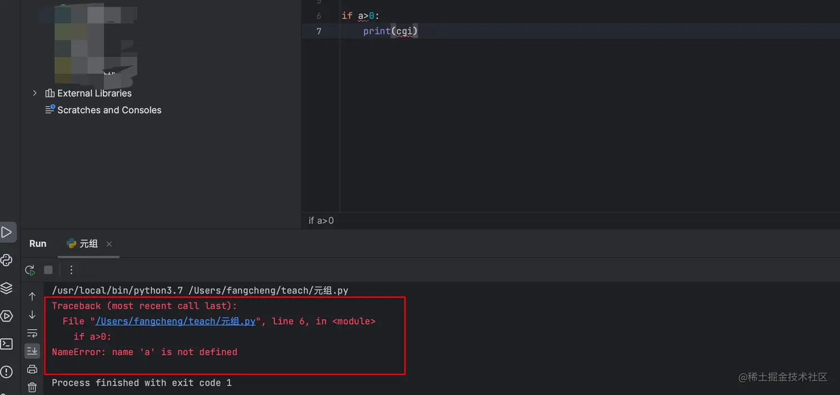Click line number 6 in gutter
The image size is (840, 395).
(319, 16)
